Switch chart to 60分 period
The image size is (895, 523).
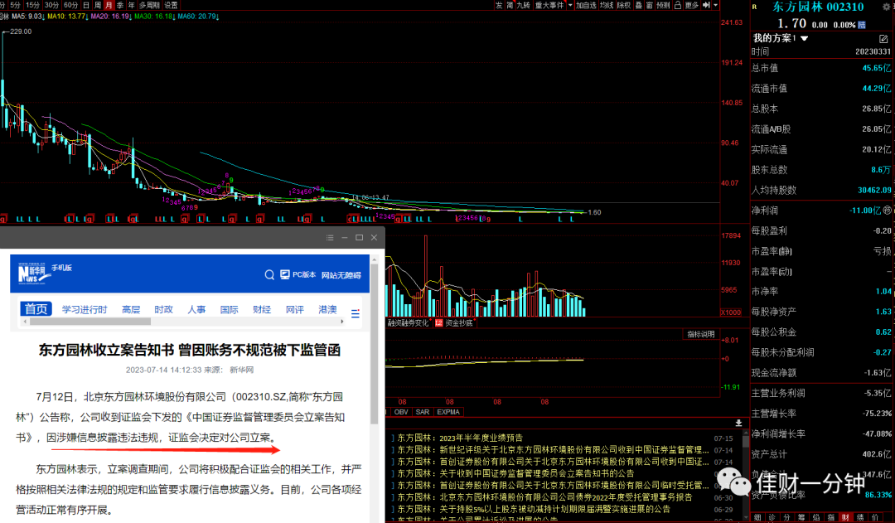pyautogui.click(x=70, y=5)
